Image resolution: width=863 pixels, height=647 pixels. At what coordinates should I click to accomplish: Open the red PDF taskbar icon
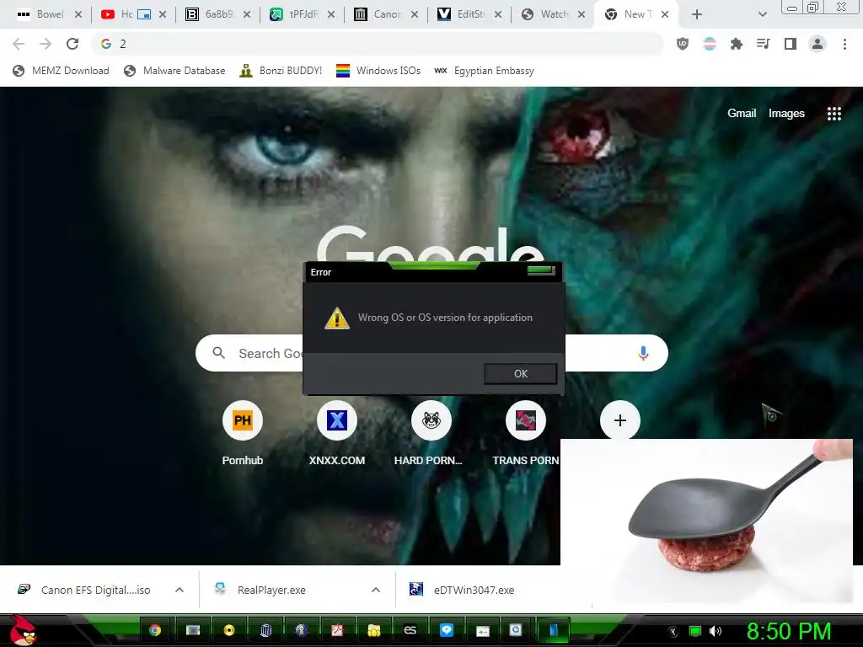tap(337, 630)
